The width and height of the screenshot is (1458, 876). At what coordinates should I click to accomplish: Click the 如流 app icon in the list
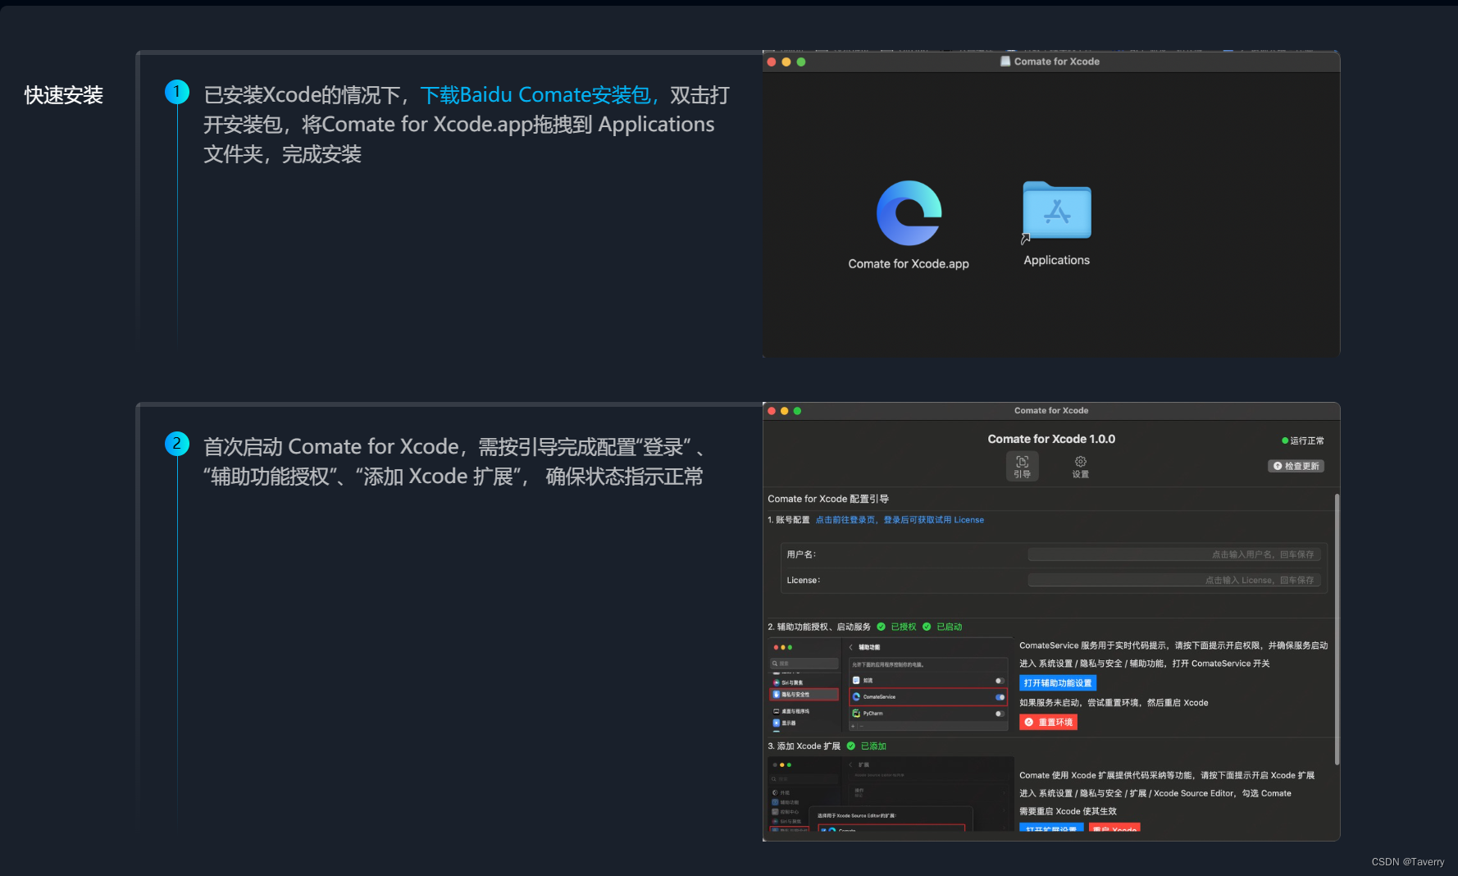[x=856, y=681]
